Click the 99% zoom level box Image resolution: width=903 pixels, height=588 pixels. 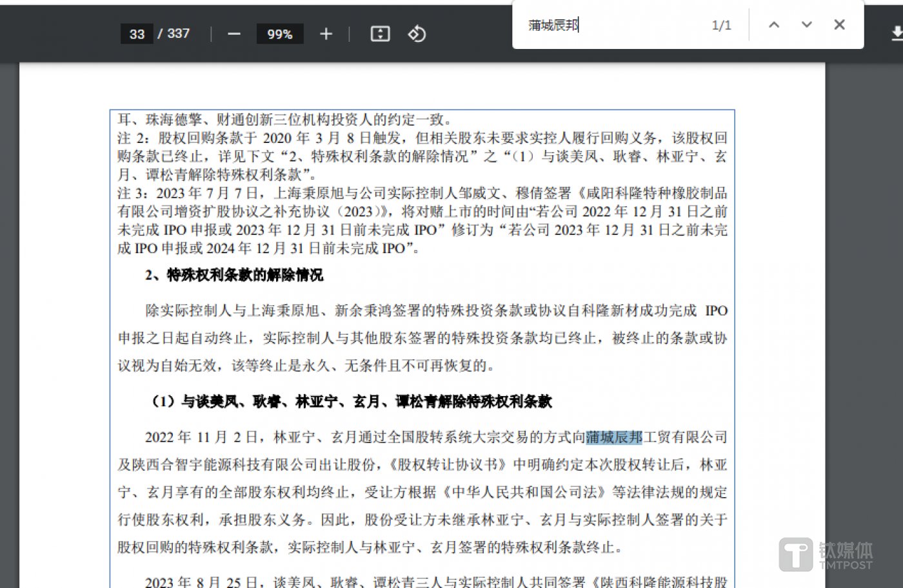click(x=279, y=34)
